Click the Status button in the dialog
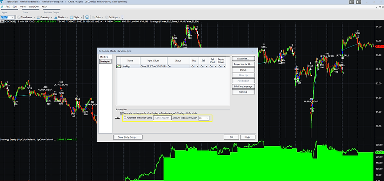 243,70
